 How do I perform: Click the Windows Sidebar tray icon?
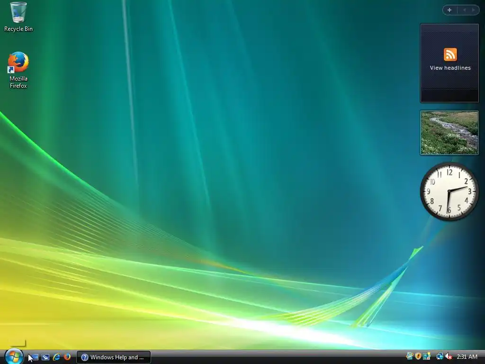click(x=427, y=356)
